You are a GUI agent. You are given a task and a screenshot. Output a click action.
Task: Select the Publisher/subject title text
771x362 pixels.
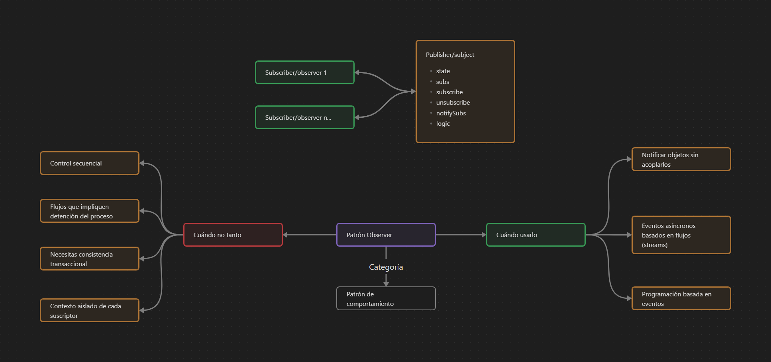pyautogui.click(x=450, y=54)
